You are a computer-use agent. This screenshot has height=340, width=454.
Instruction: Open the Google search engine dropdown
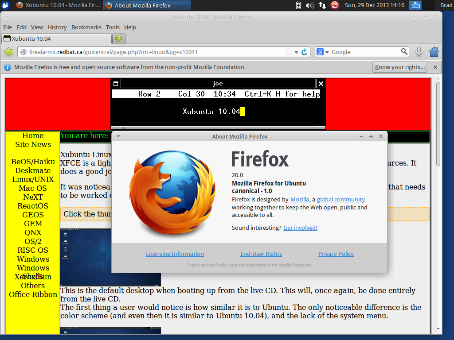point(322,52)
